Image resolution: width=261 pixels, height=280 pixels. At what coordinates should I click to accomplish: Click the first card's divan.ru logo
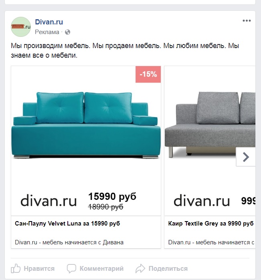coord(49,201)
